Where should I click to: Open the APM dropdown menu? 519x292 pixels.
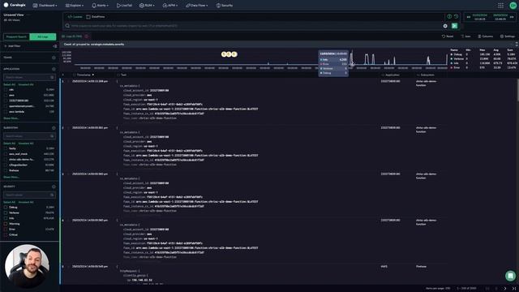click(170, 6)
